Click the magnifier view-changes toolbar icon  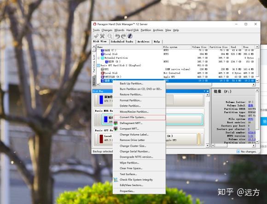(110, 36)
